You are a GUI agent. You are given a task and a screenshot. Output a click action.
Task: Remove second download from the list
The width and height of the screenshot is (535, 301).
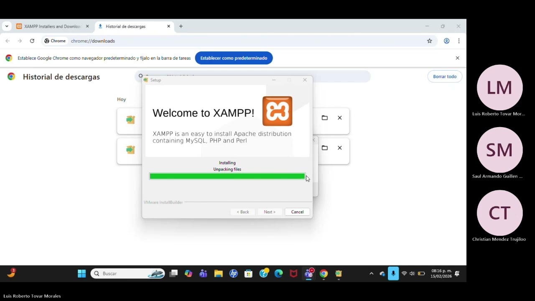pos(340,148)
